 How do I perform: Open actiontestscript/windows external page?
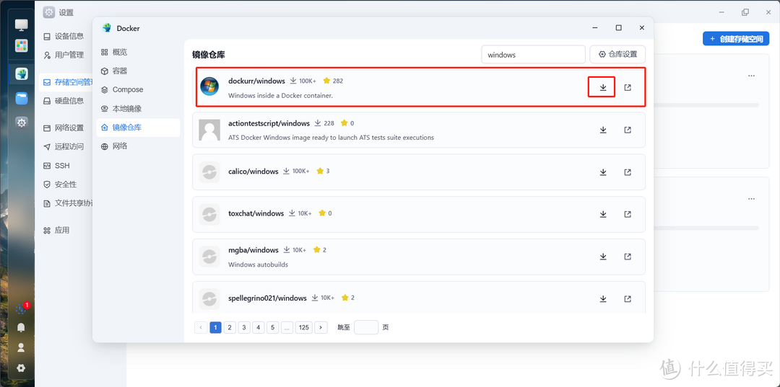628,130
